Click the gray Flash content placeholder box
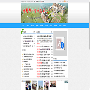 60,43
